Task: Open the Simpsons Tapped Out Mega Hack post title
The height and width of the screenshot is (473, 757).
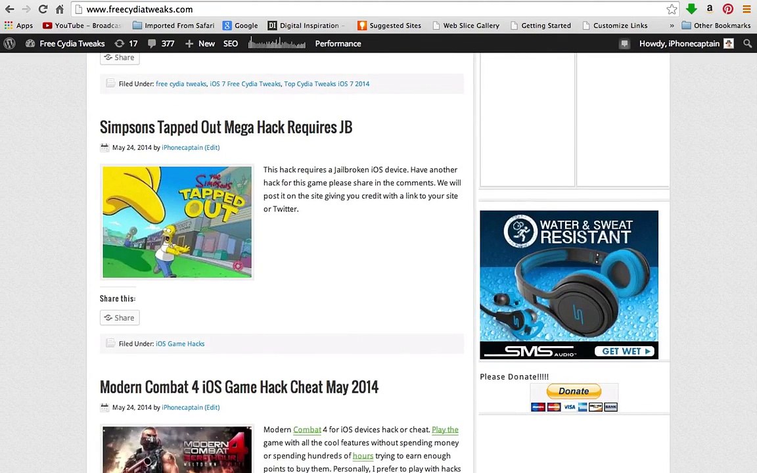Action: [x=226, y=127]
